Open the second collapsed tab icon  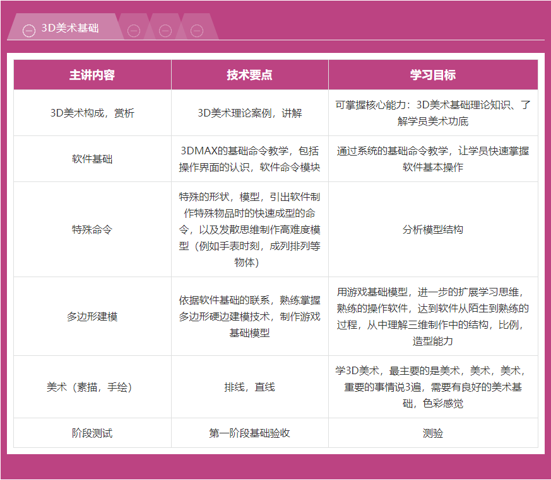coord(133,30)
